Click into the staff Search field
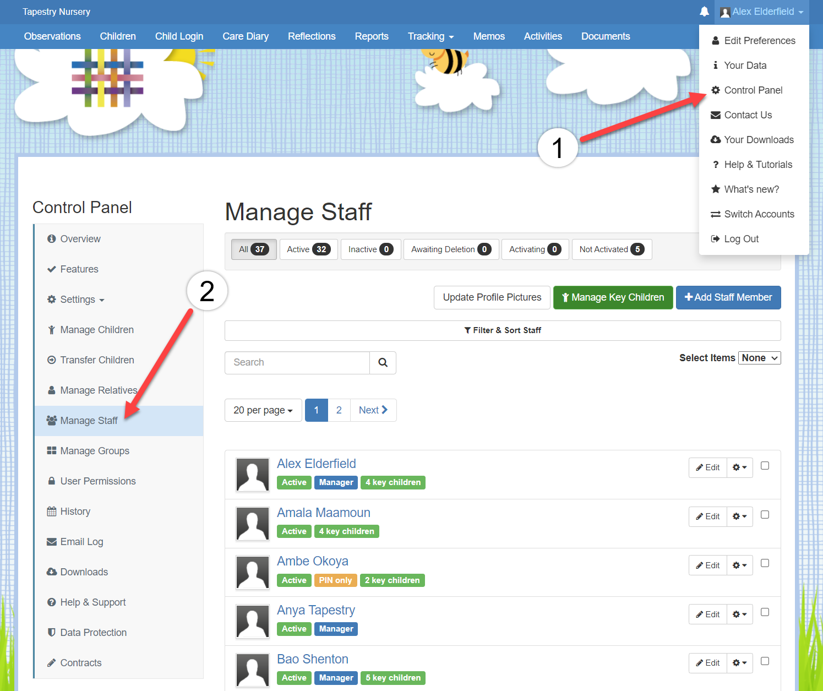Viewport: 823px width, 691px height. click(297, 363)
